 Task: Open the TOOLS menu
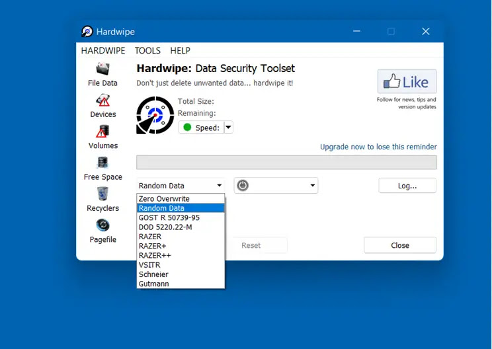click(x=147, y=50)
